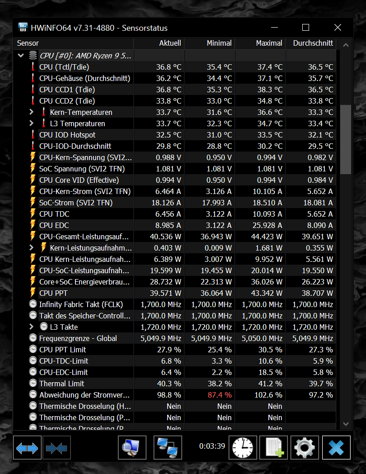366x474 pixels.
Task: Click lightning icon of SoC Spannung row
Action: click(x=33, y=168)
